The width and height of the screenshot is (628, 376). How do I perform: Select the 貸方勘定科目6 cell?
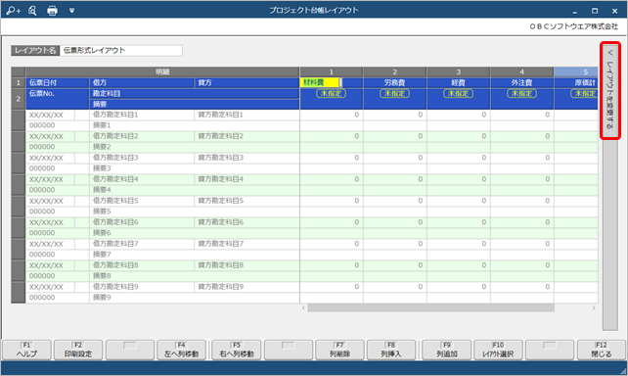[247, 222]
